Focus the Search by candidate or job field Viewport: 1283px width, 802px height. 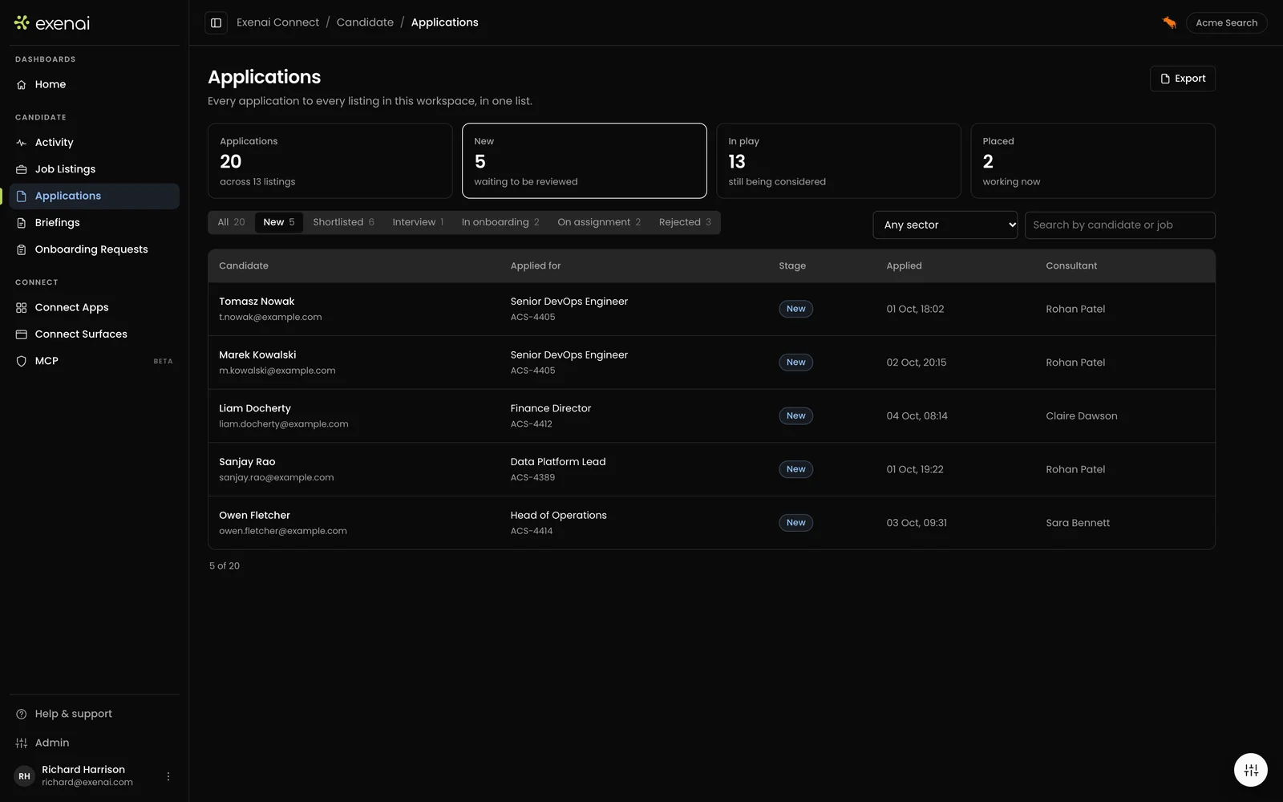point(1119,225)
